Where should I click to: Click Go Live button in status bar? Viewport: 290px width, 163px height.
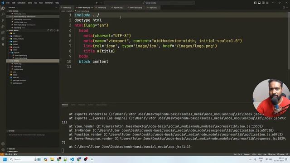click(x=272, y=154)
